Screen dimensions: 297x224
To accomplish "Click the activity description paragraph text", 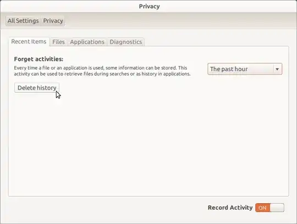I will (102, 71).
